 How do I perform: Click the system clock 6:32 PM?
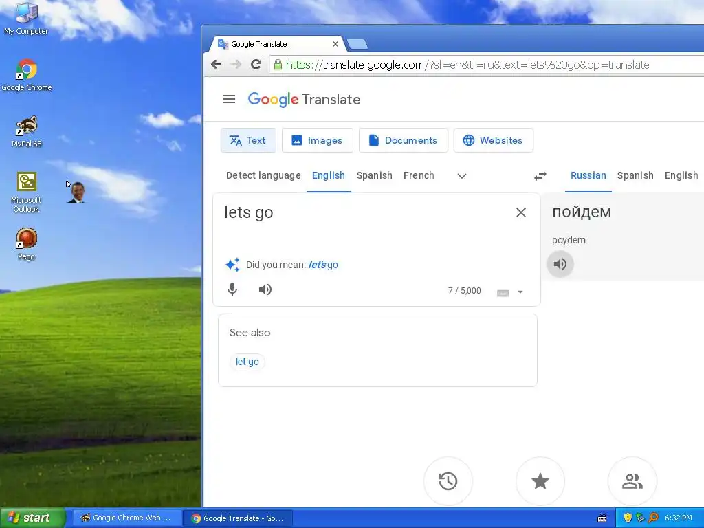pos(679,518)
